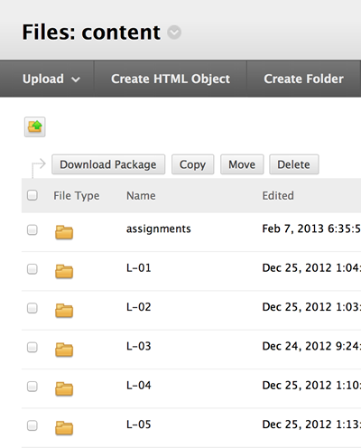Select the L-03 row checkbox
Screen dimensions: 361x448
(32, 347)
